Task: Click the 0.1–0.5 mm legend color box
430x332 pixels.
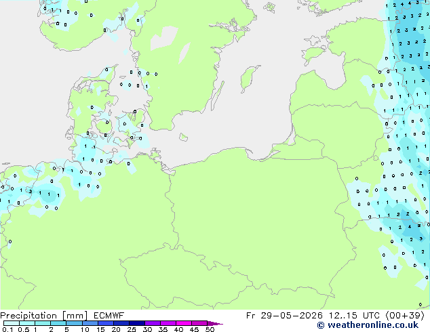Action: point(12,323)
